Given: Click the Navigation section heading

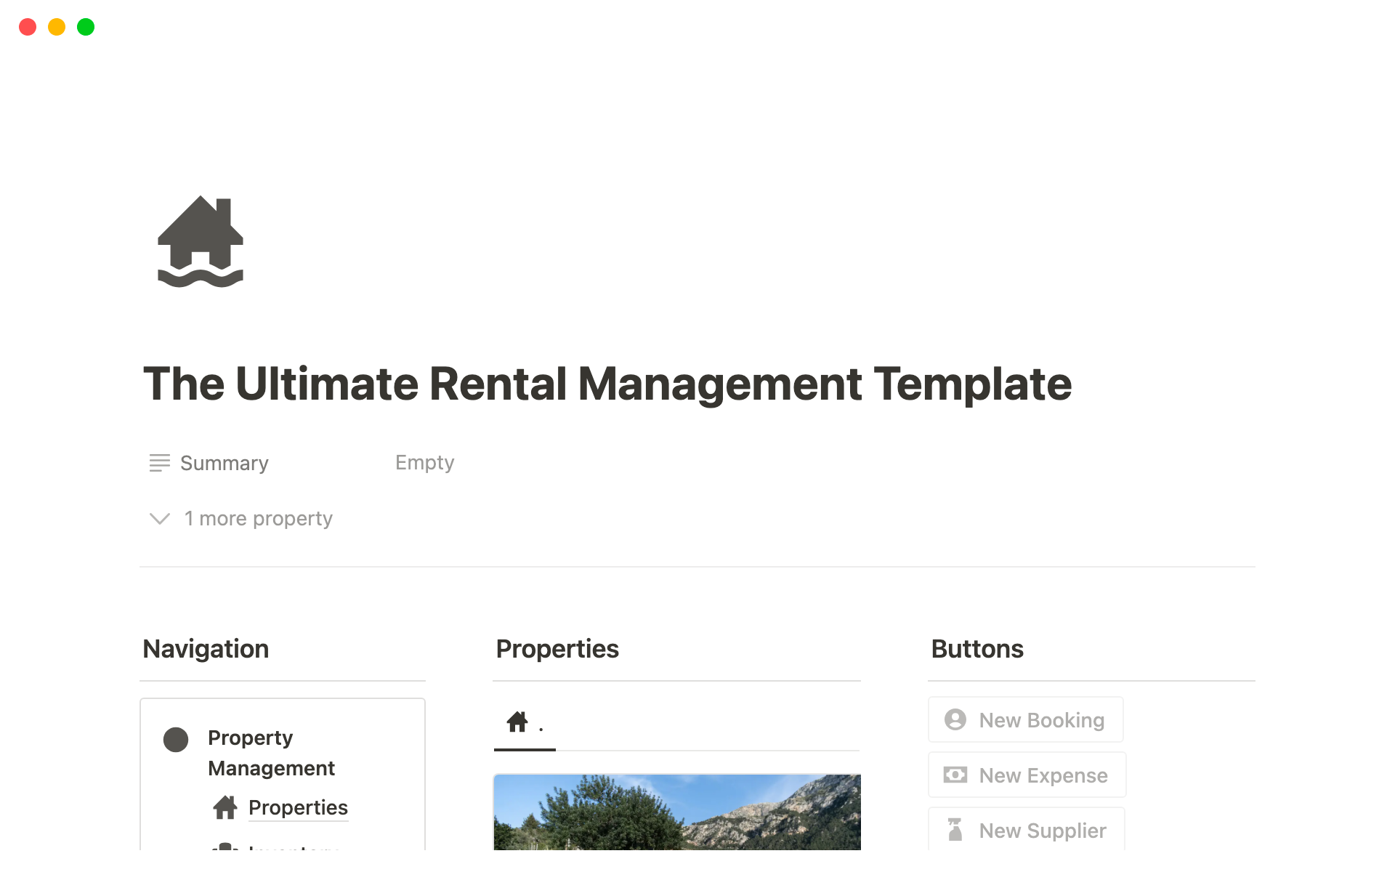Looking at the screenshot, I should coord(206,649).
